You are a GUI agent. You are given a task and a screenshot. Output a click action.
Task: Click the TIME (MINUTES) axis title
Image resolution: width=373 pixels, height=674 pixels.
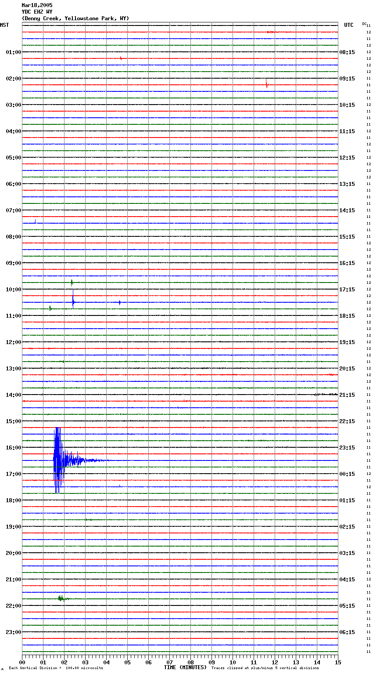(x=185, y=667)
